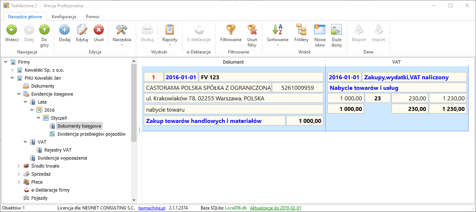
Task: Click the green Wstecz back arrow icon
Action: [x=12, y=30]
